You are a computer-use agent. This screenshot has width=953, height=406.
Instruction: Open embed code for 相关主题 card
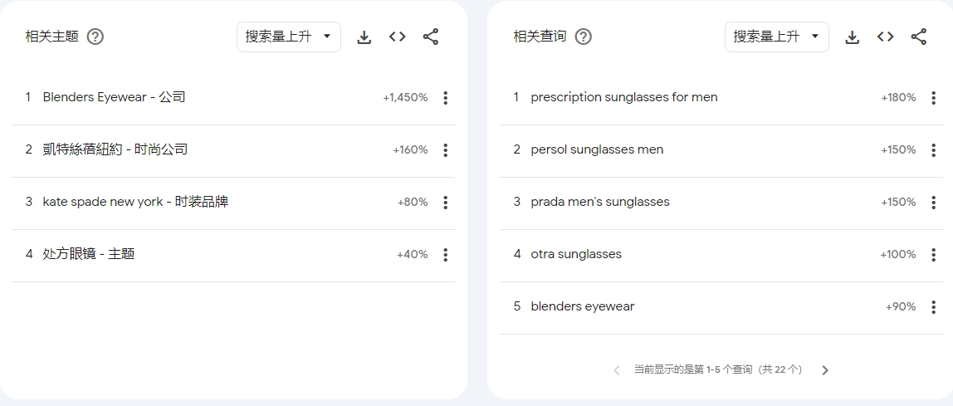pos(398,37)
